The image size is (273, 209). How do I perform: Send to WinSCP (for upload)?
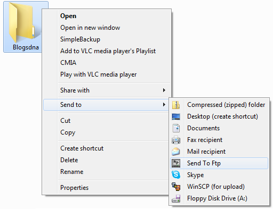(x=219, y=187)
